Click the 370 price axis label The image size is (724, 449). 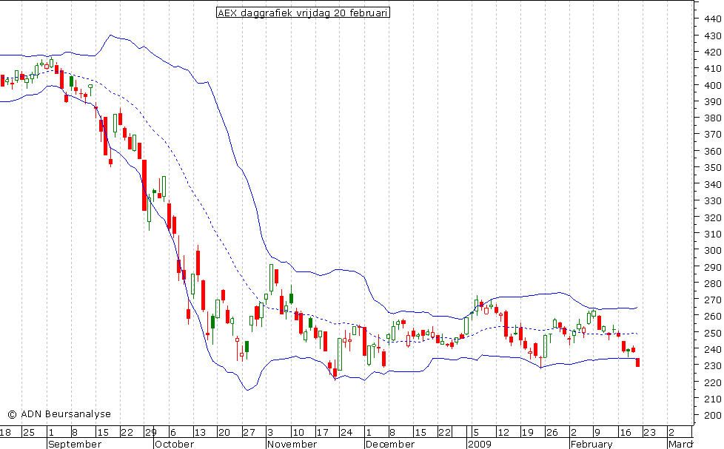[x=713, y=135]
